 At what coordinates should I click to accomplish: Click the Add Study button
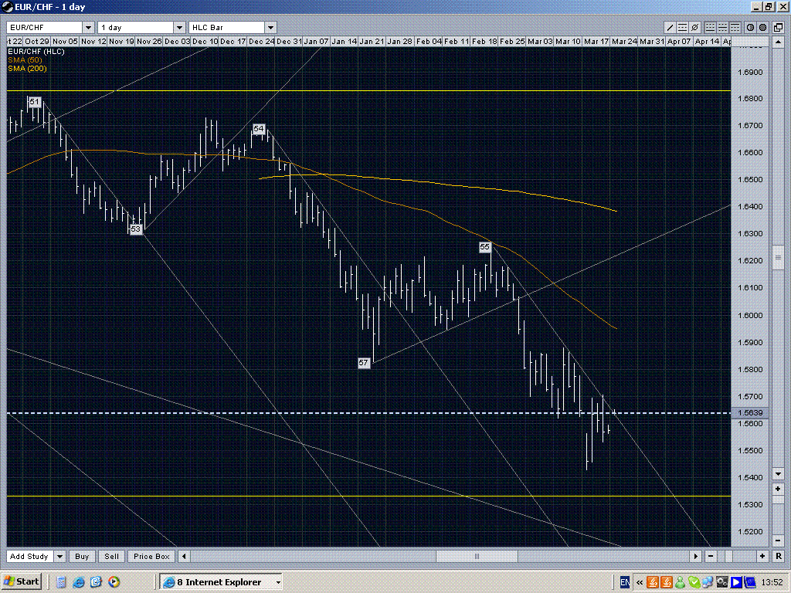(x=29, y=556)
